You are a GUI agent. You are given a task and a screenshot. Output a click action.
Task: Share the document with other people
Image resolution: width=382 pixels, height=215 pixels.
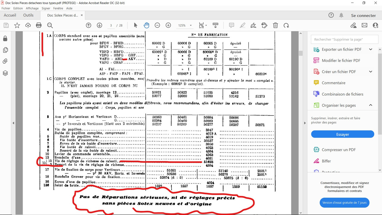pyautogui.click(x=375, y=25)
